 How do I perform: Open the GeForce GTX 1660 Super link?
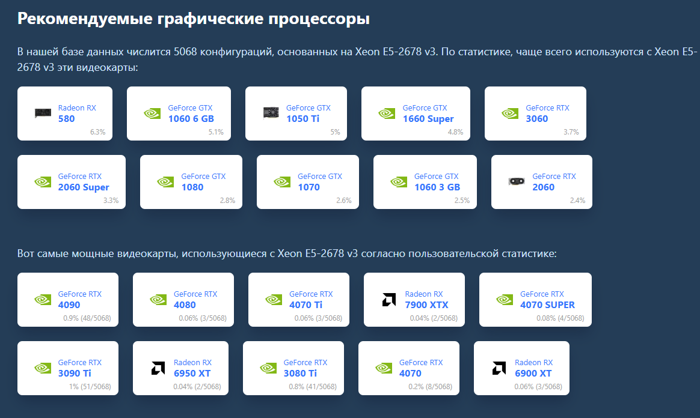tap(428, 113)
